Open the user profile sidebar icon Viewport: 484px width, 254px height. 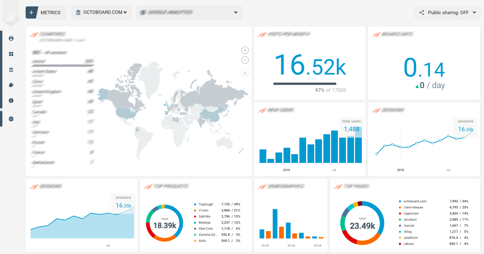tap(11, 38)
